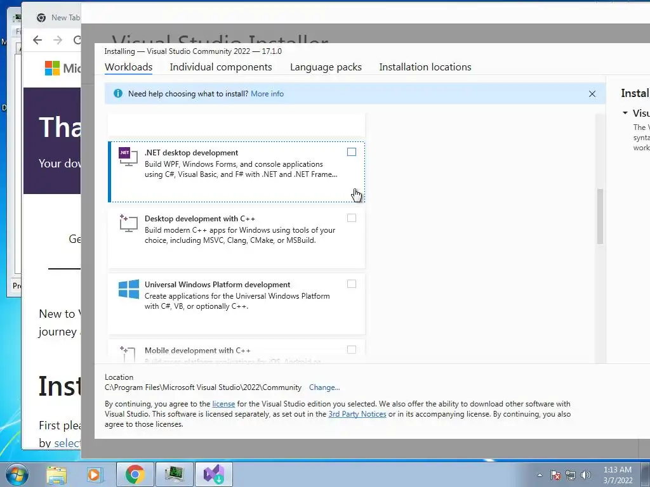Click the .NET desktop development icon

click(x=128, y=157)
